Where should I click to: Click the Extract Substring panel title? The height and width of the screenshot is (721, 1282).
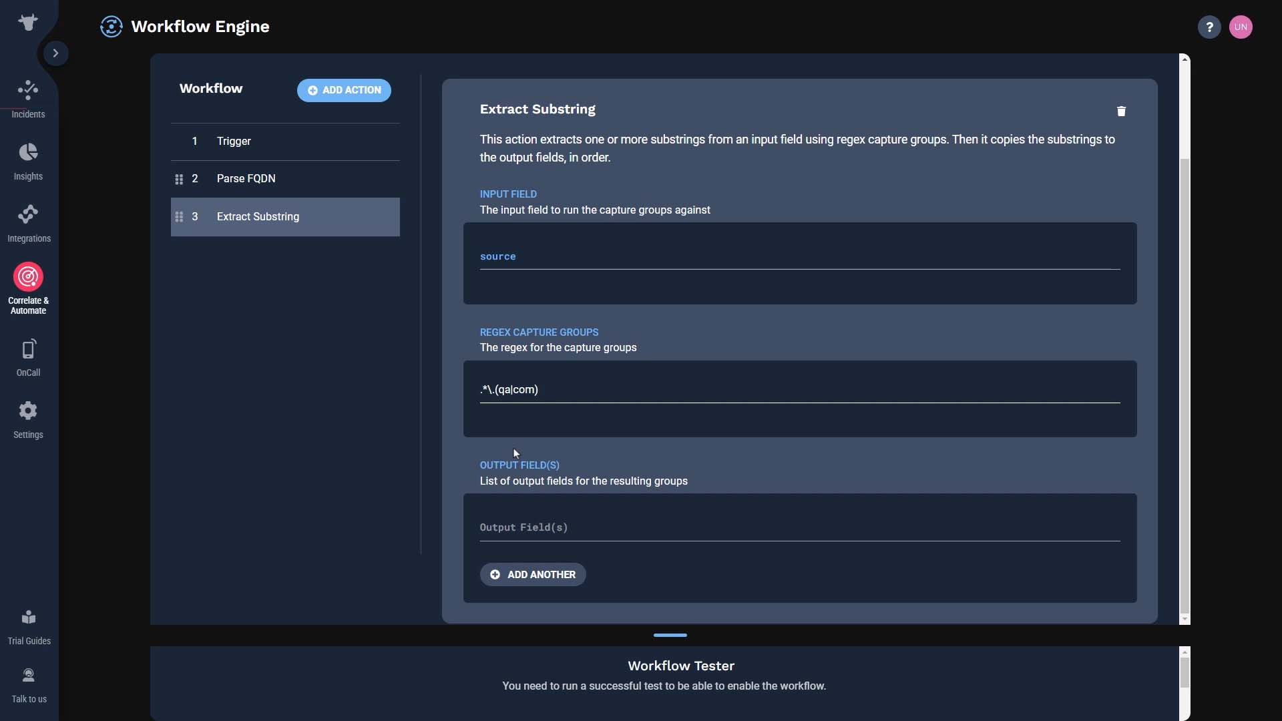pos(538,109)
